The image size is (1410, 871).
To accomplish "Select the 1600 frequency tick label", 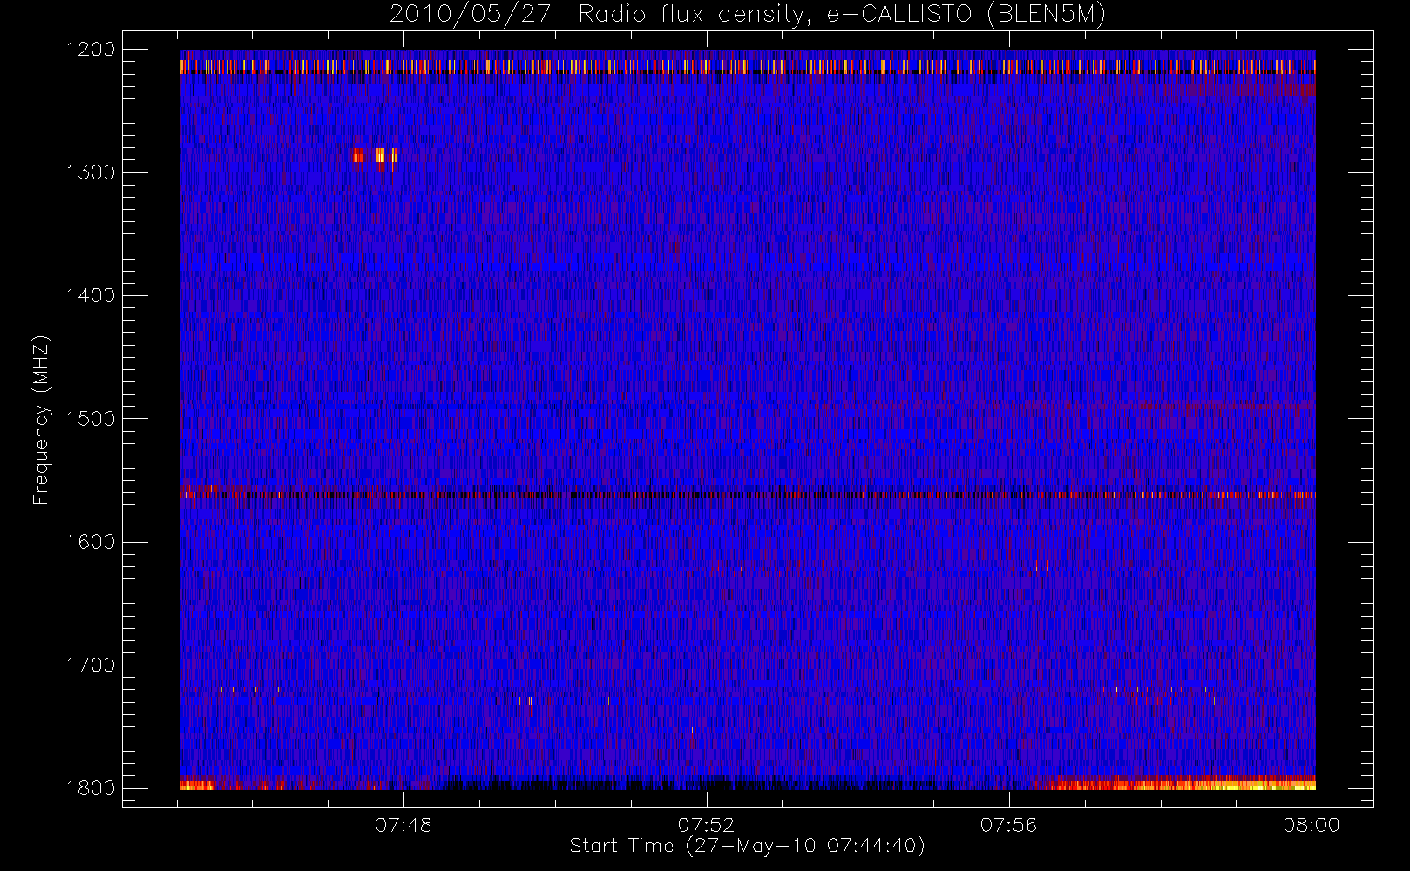I will 91,542.
